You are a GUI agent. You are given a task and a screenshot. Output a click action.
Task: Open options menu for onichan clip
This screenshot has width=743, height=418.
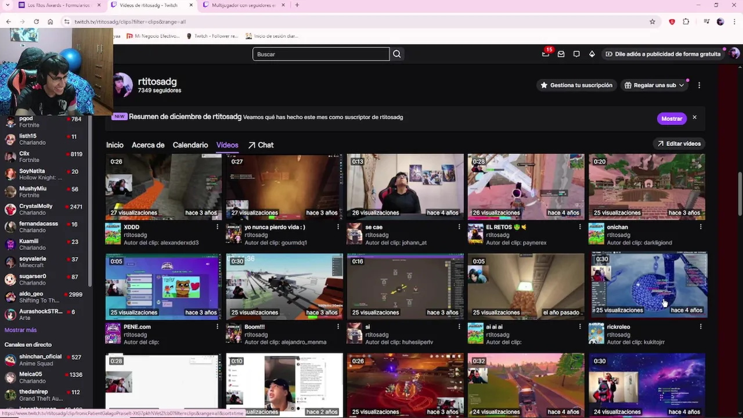click(700, 227)
